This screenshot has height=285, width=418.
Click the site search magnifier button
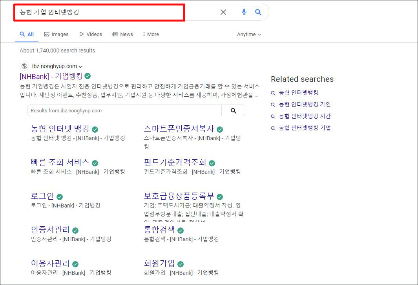click(233, 111)
